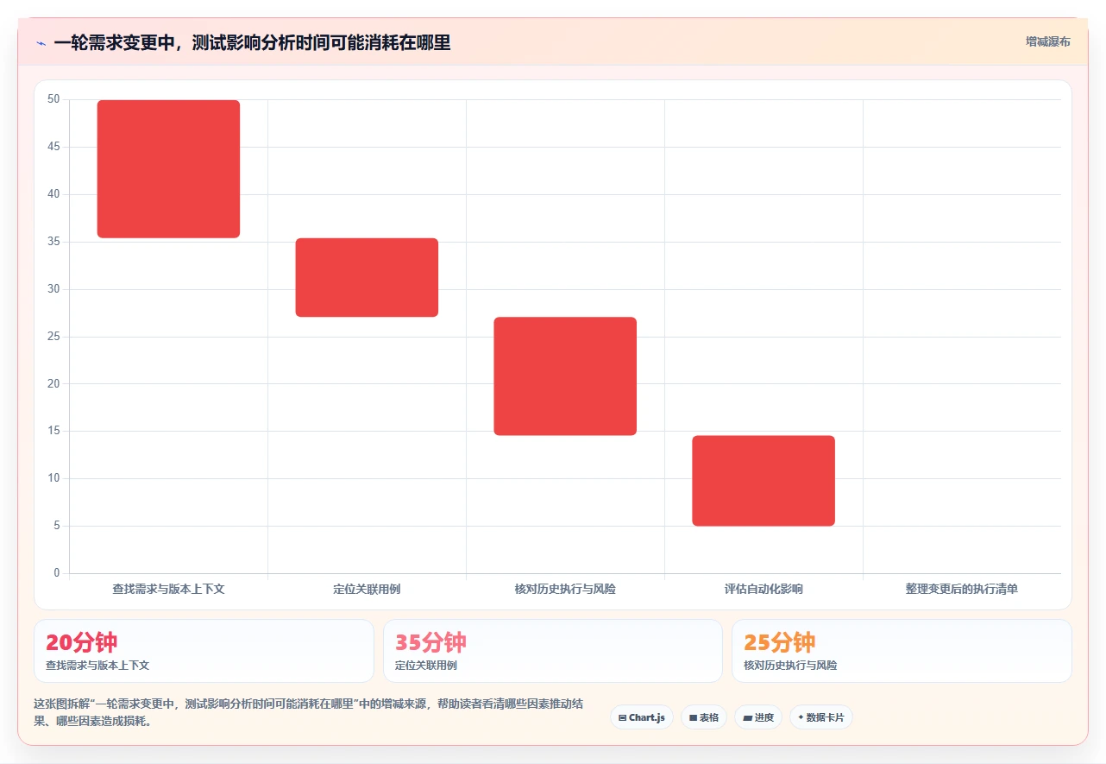Click the 增减瀑布 label in the header
The height and width of the screenshot is (764, 1106).
1047,41
